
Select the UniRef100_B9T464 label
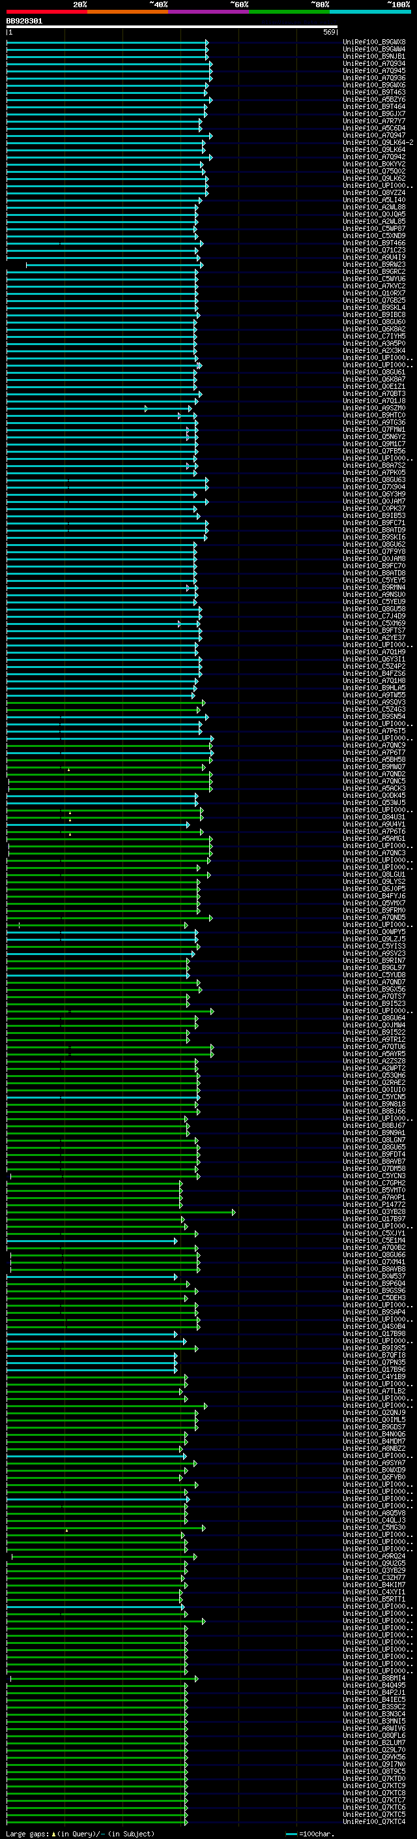(374, 106)
